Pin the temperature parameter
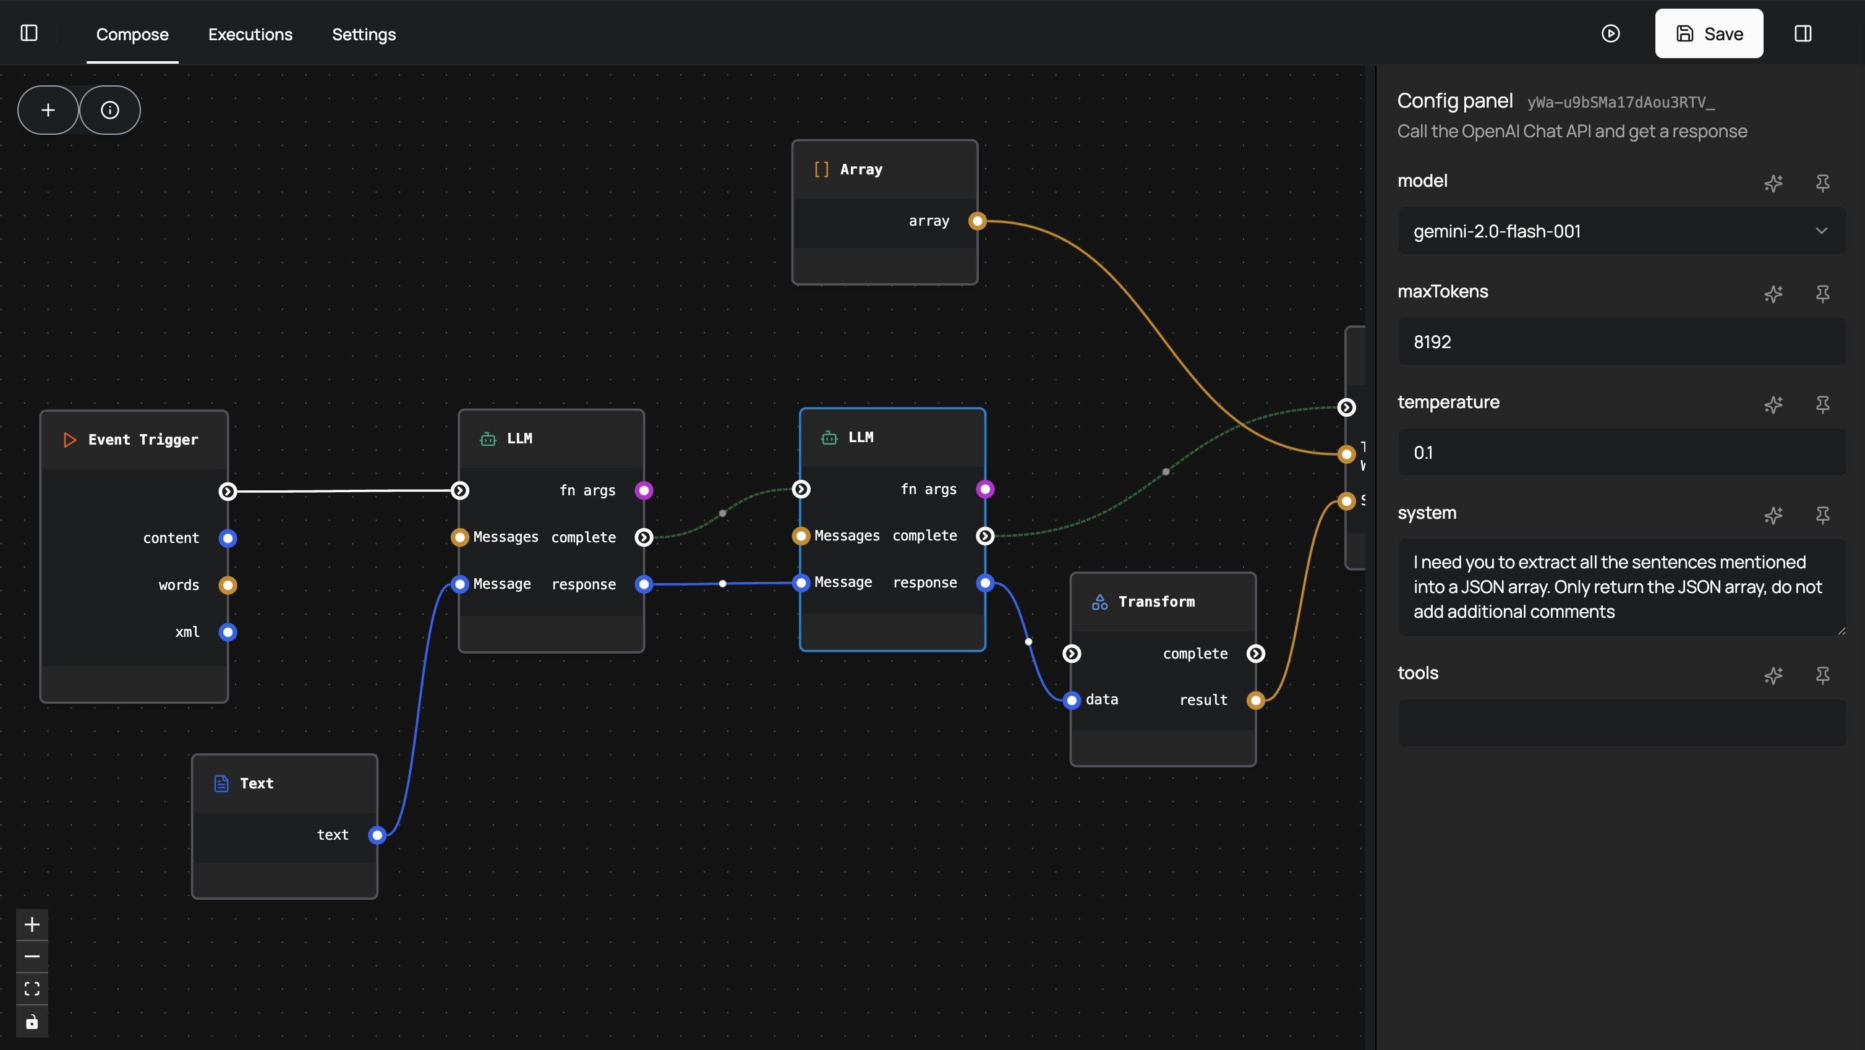This screenshot has width=1865, height=1050. (1823, 405)
